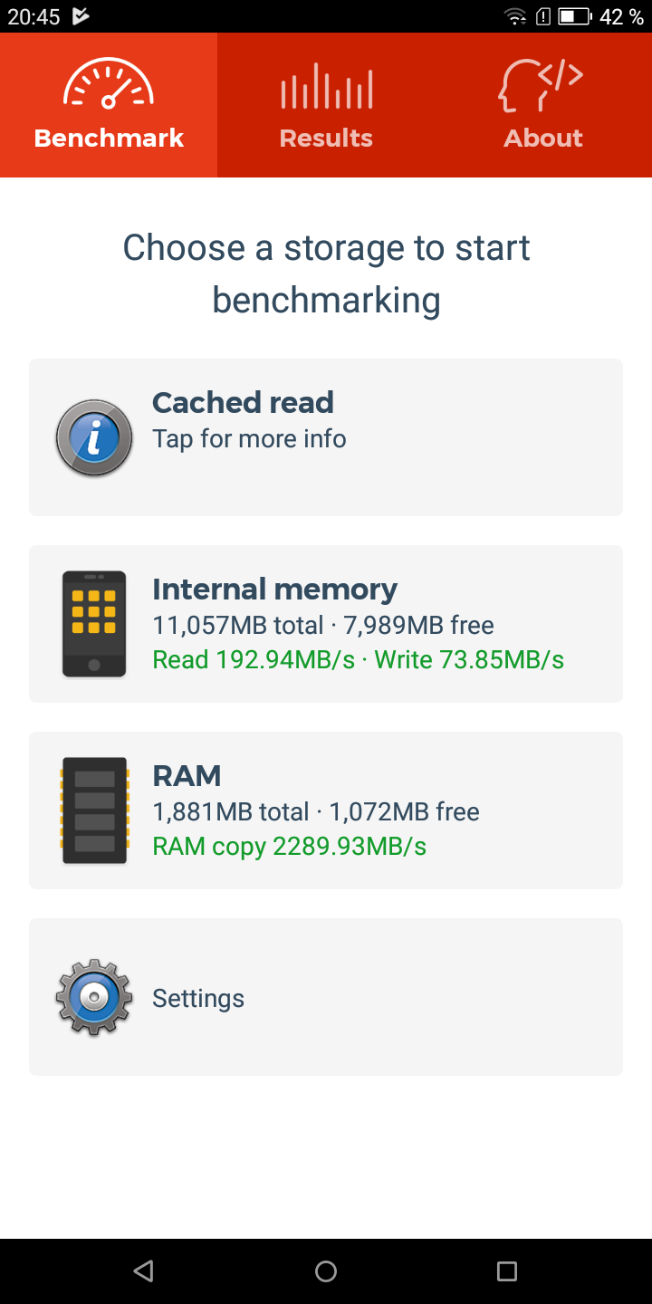Tap the RAM copy 2289.93MB/s result
This screenshot has height=1304, width=652.
(289, 847)
